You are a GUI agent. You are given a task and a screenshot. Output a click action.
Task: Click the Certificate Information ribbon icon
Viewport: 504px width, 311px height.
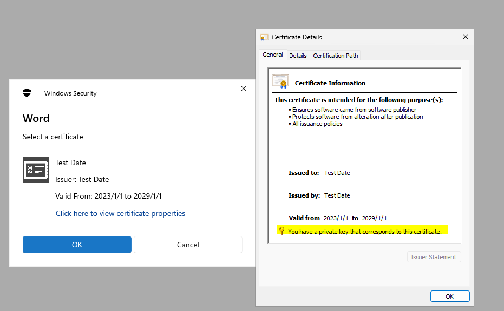(x=280, y=82)
